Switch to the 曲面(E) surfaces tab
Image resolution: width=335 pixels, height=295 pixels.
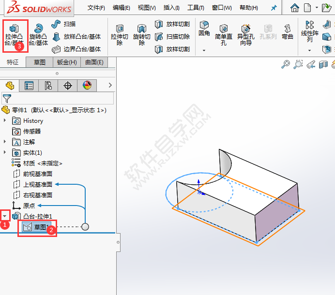(94, 62)
